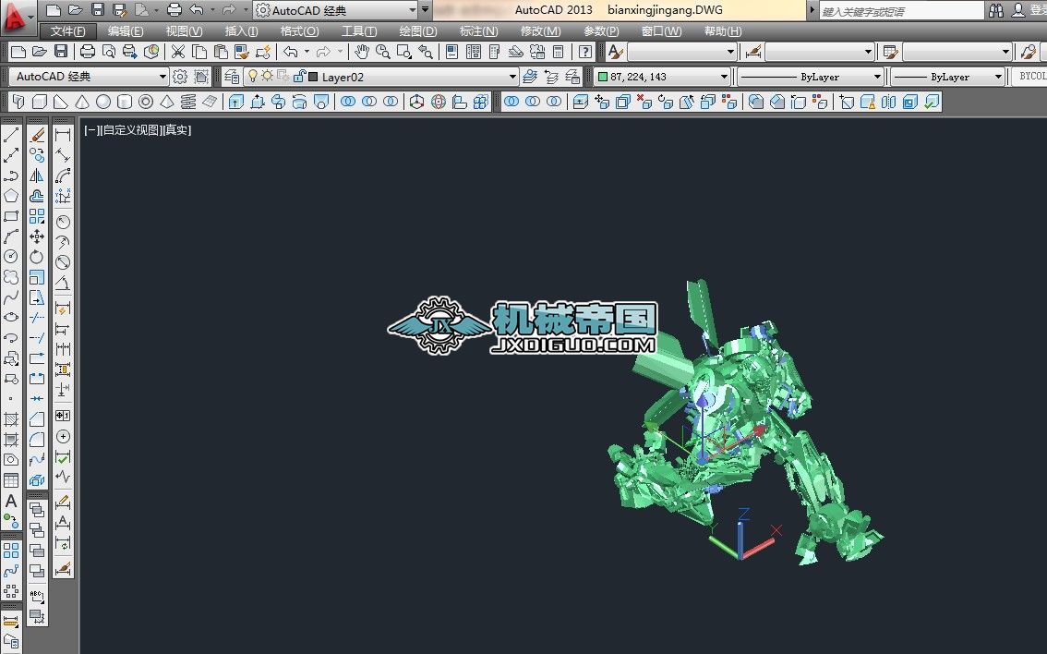
Task: Open the 编辑(E) menu
Action: (x=126, y=31)
